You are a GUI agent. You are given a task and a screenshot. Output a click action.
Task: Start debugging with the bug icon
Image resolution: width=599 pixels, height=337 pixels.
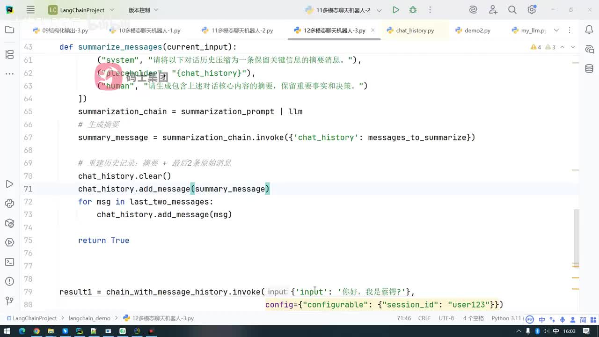[x=413, y=10]
